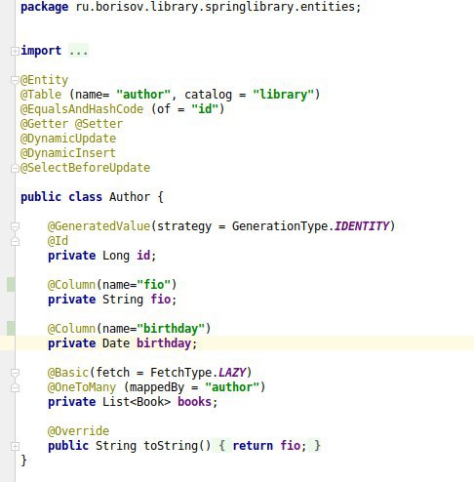Screen dimensions: 474x482
Task: Click the birthday field name declaration
Action: 164,343
